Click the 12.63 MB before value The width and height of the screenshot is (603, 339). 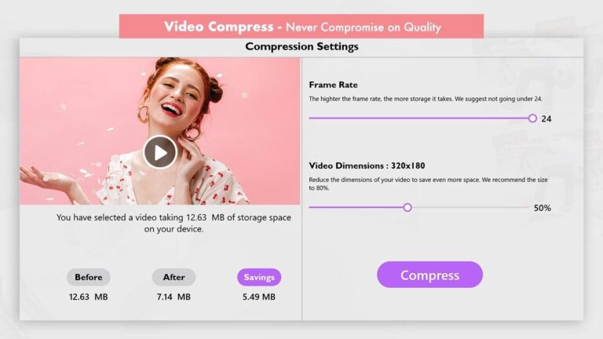[89, 297]
